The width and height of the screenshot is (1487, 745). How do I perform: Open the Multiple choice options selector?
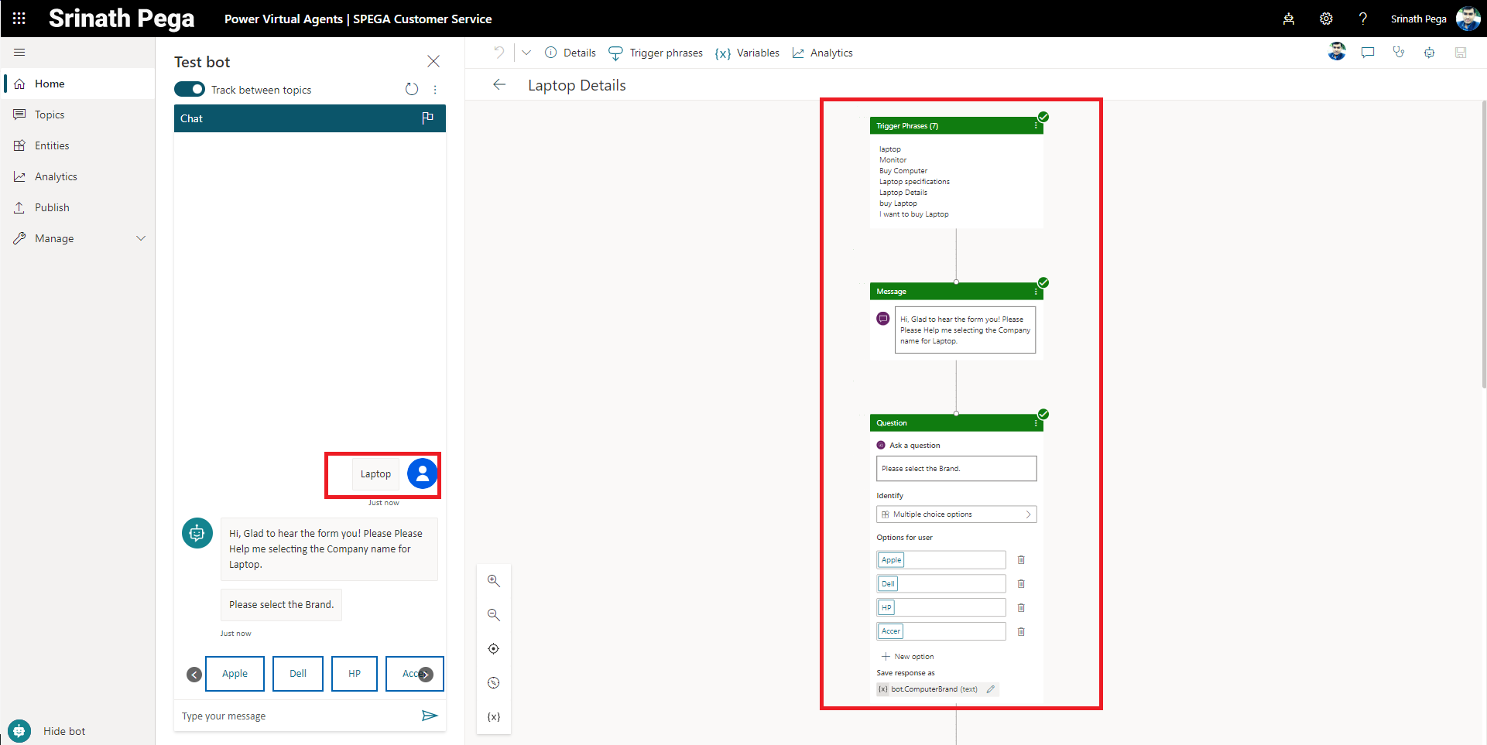[x=956, y=514]
